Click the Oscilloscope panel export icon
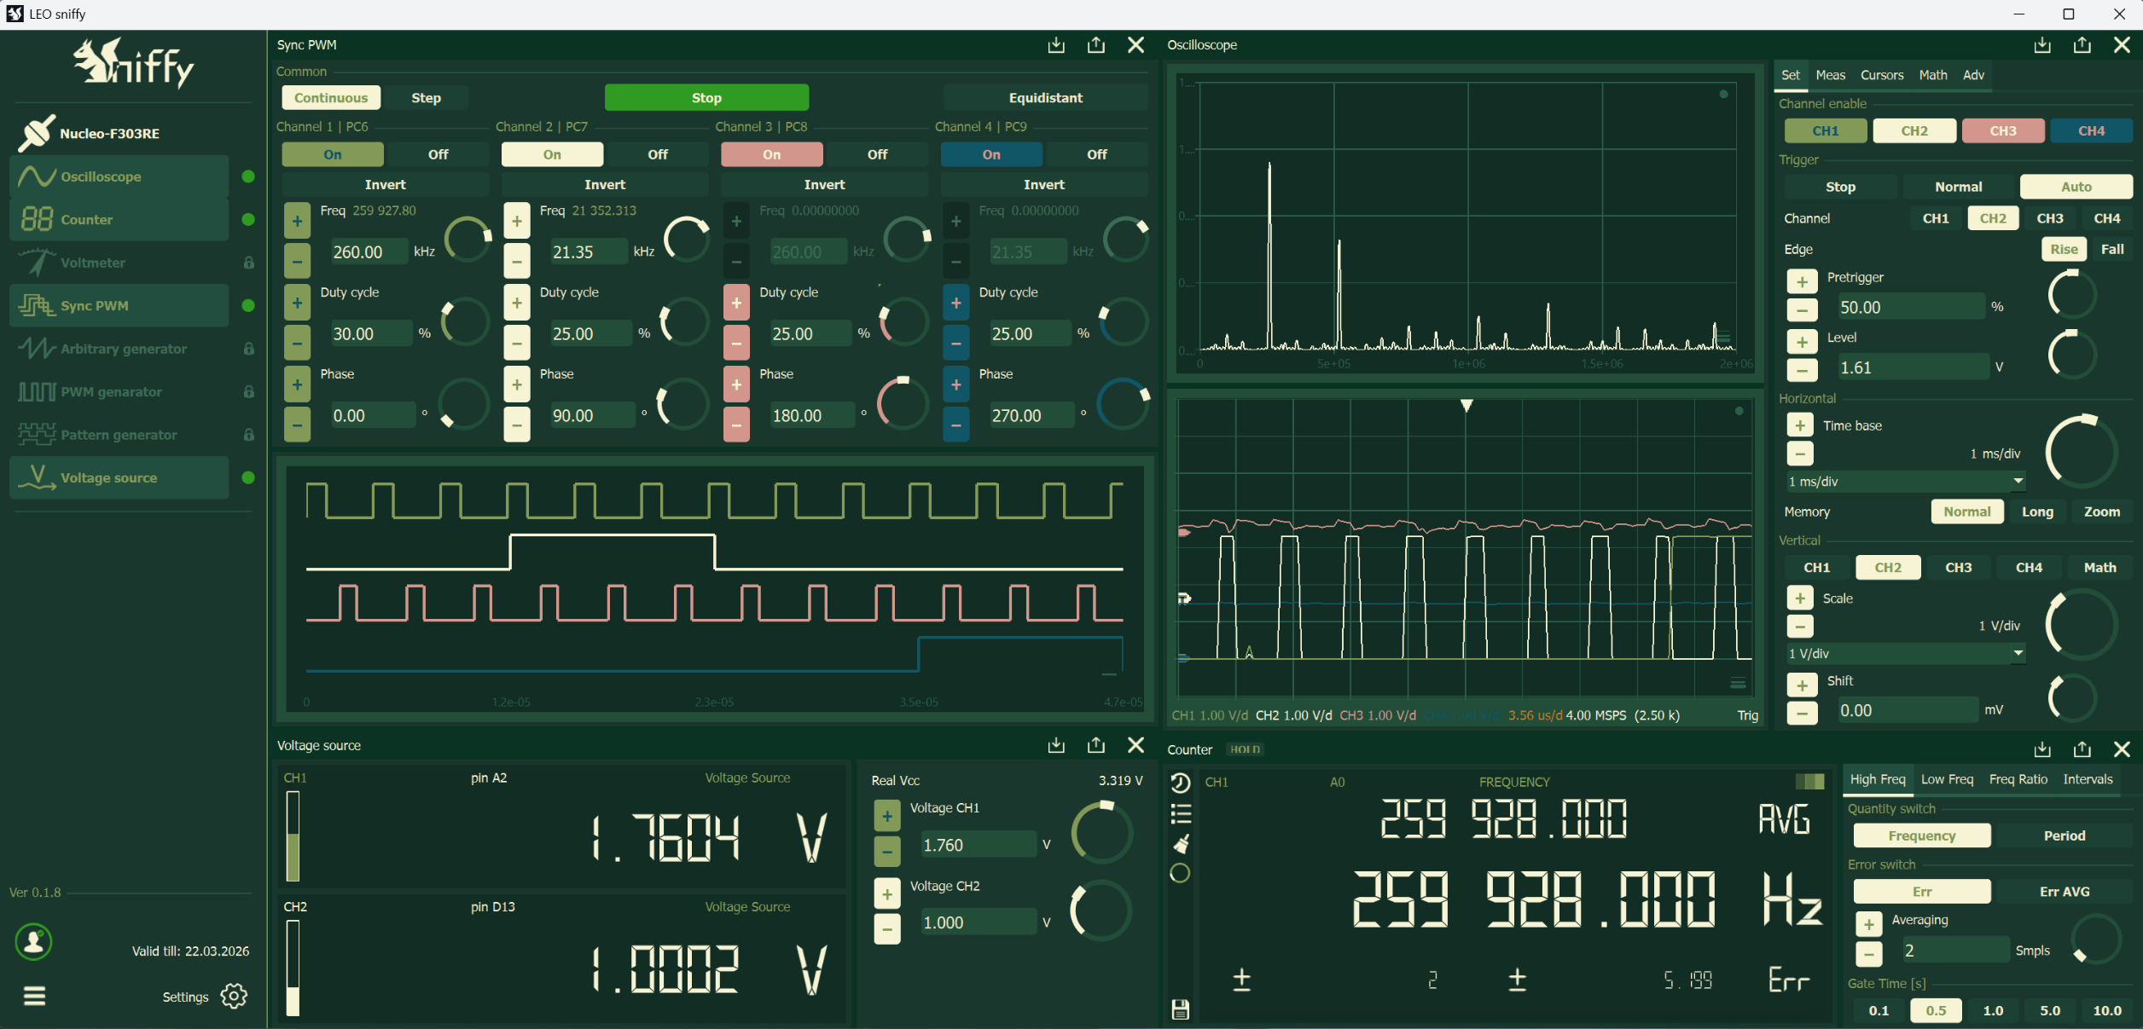This screenshot has width=2143, height=1029. click(2082, 45)
